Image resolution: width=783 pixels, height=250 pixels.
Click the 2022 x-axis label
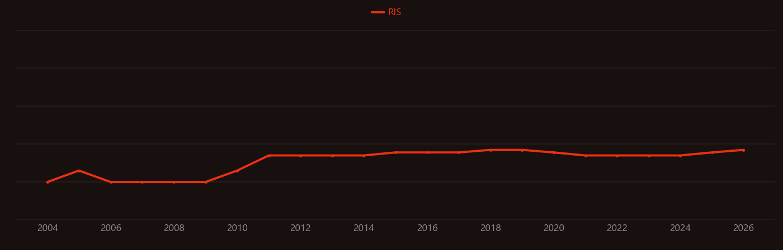coord(617,228)
